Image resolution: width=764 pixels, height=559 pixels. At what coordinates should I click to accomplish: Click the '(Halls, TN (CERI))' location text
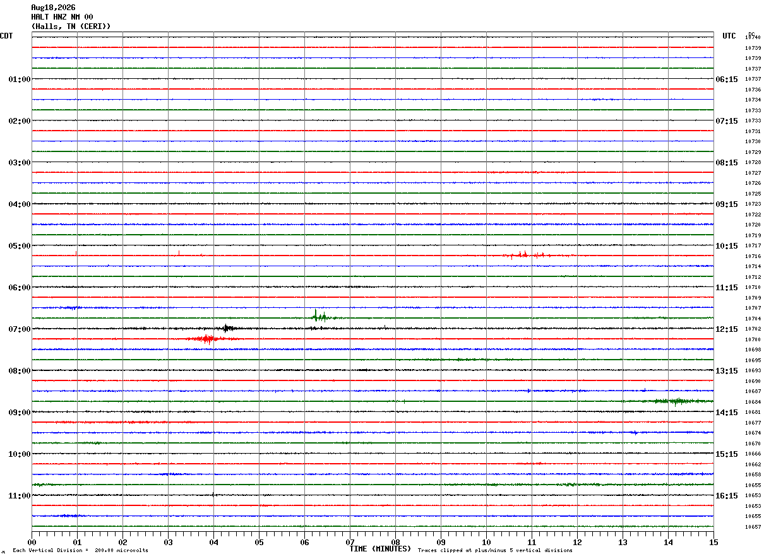[x=71, y=26]
